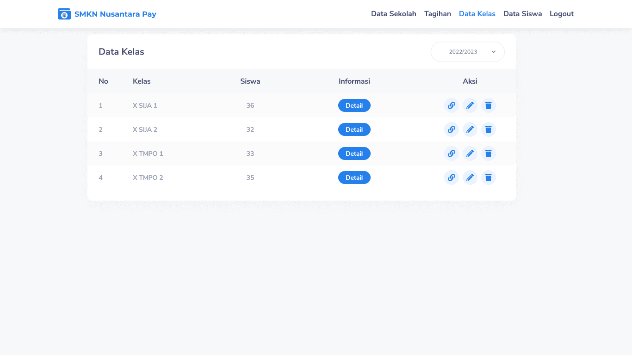Screen dimensions: 632x355
Task: Delete X TMPO 1 using trash icon
Action: pyautogui.click(x=489, y=153)
